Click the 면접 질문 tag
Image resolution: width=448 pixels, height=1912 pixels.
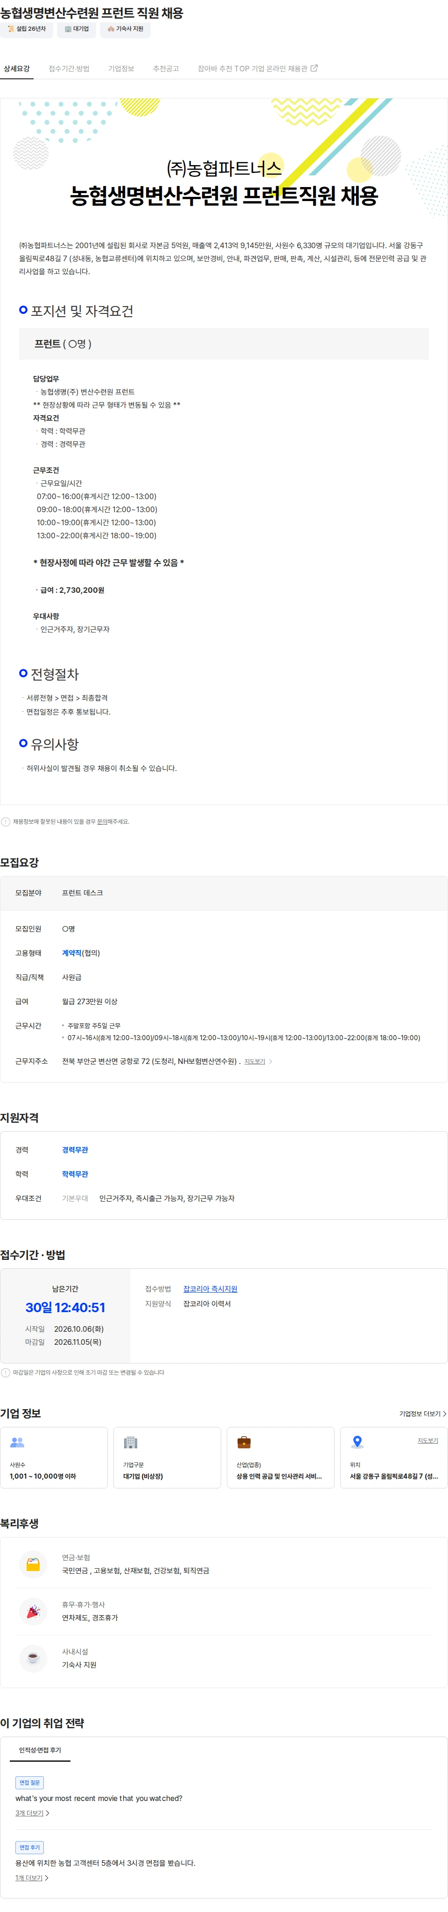coord(30,1782)
